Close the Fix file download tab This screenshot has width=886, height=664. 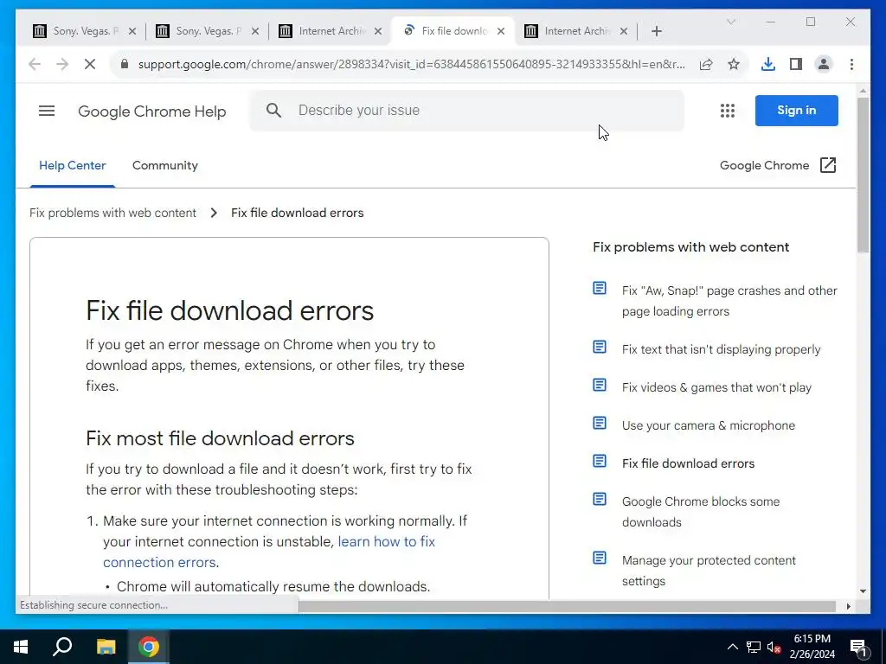[x=501, y=31]
